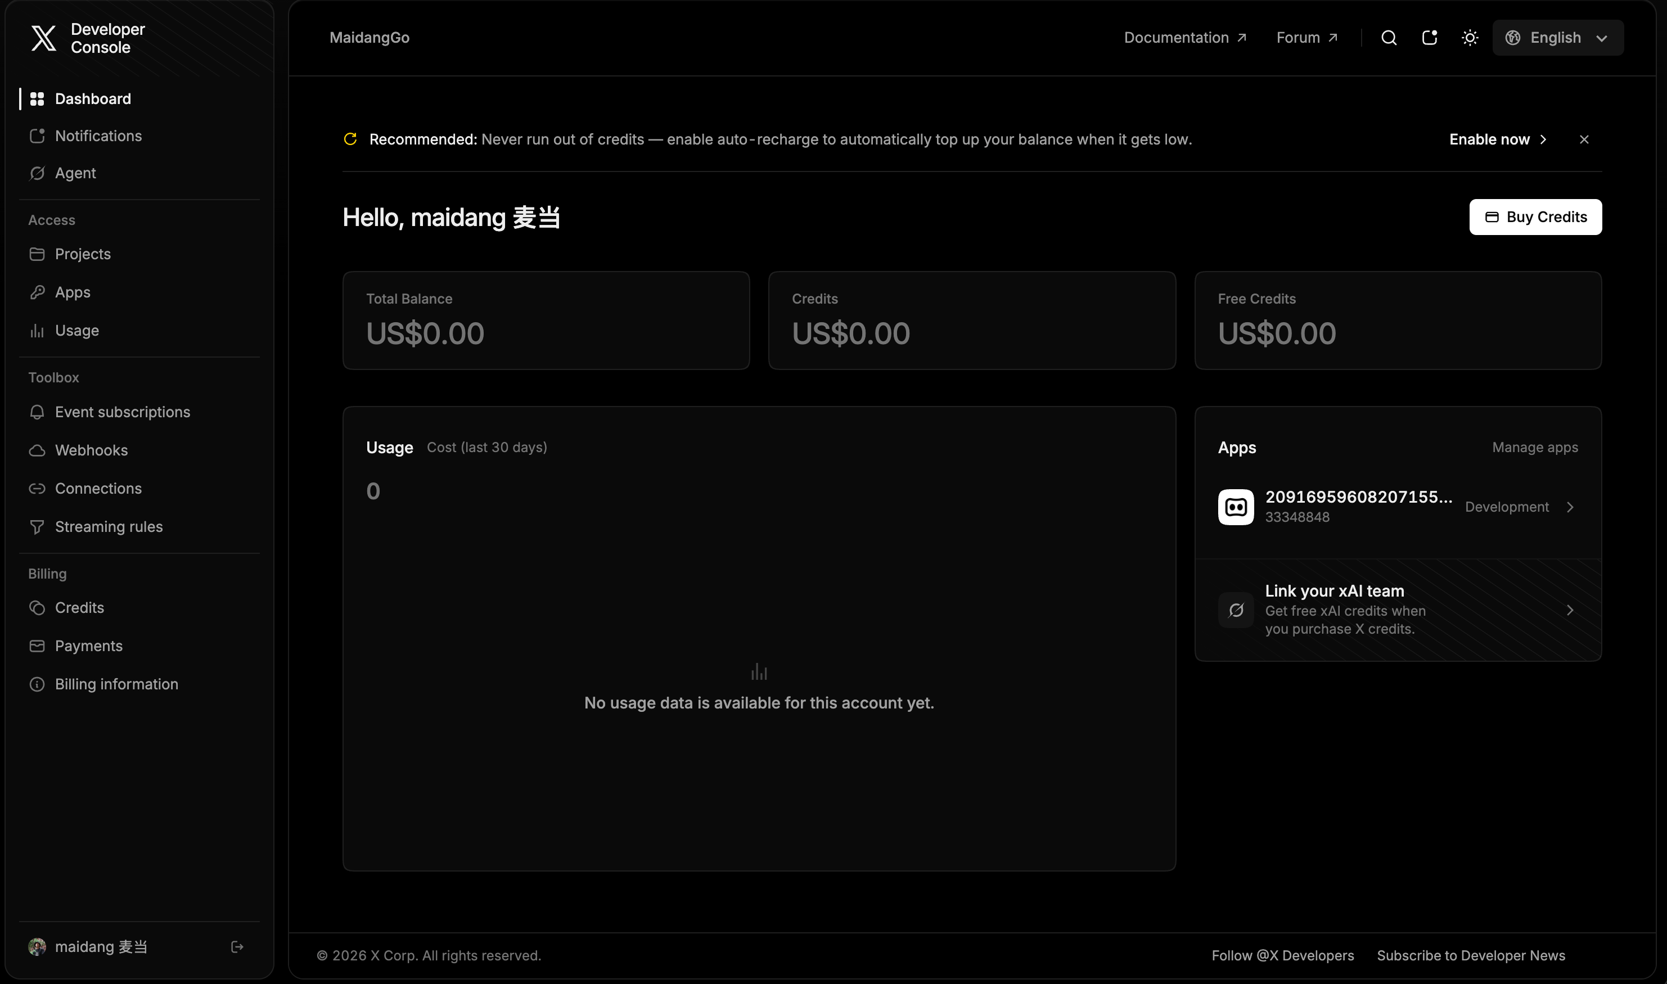1667x984 pixels.
Task: Open the Link your xAI team chevron
Action: click(x=1570, y=610)
